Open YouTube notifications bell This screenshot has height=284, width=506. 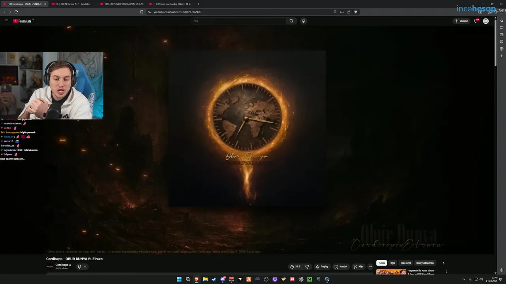476,21
